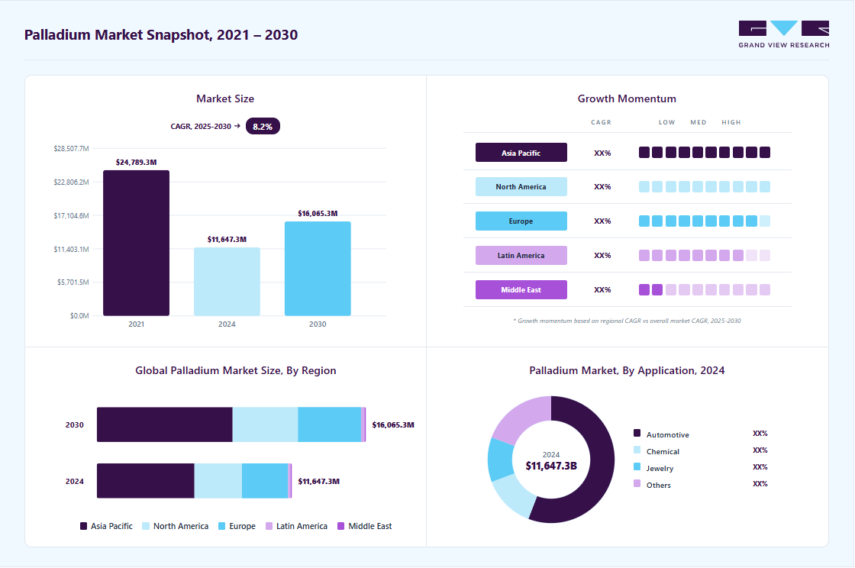855x568 pixels.
Task: Click the North America legend swatch
Action: pos(146,526)
